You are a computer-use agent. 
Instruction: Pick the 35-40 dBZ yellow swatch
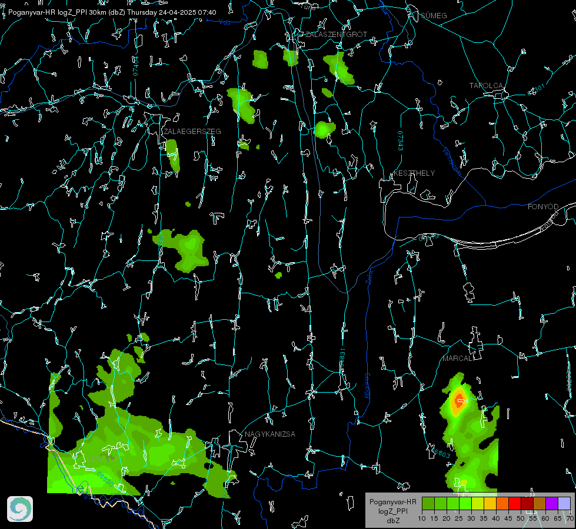click(490, 503)
